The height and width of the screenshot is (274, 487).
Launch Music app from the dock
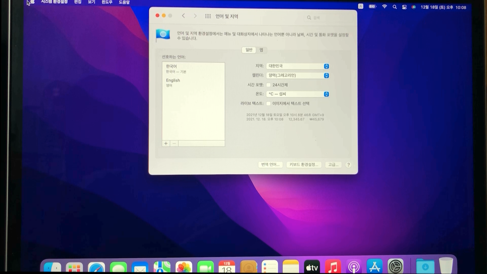click(x=333, y=267)
